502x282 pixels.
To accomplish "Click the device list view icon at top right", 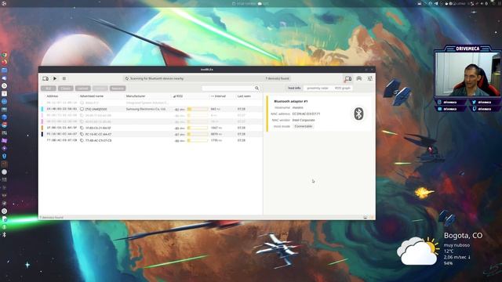I will [x=348, y=78].
